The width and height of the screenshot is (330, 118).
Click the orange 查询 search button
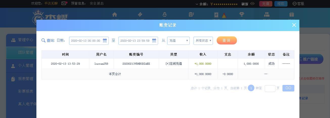point(227,40)
